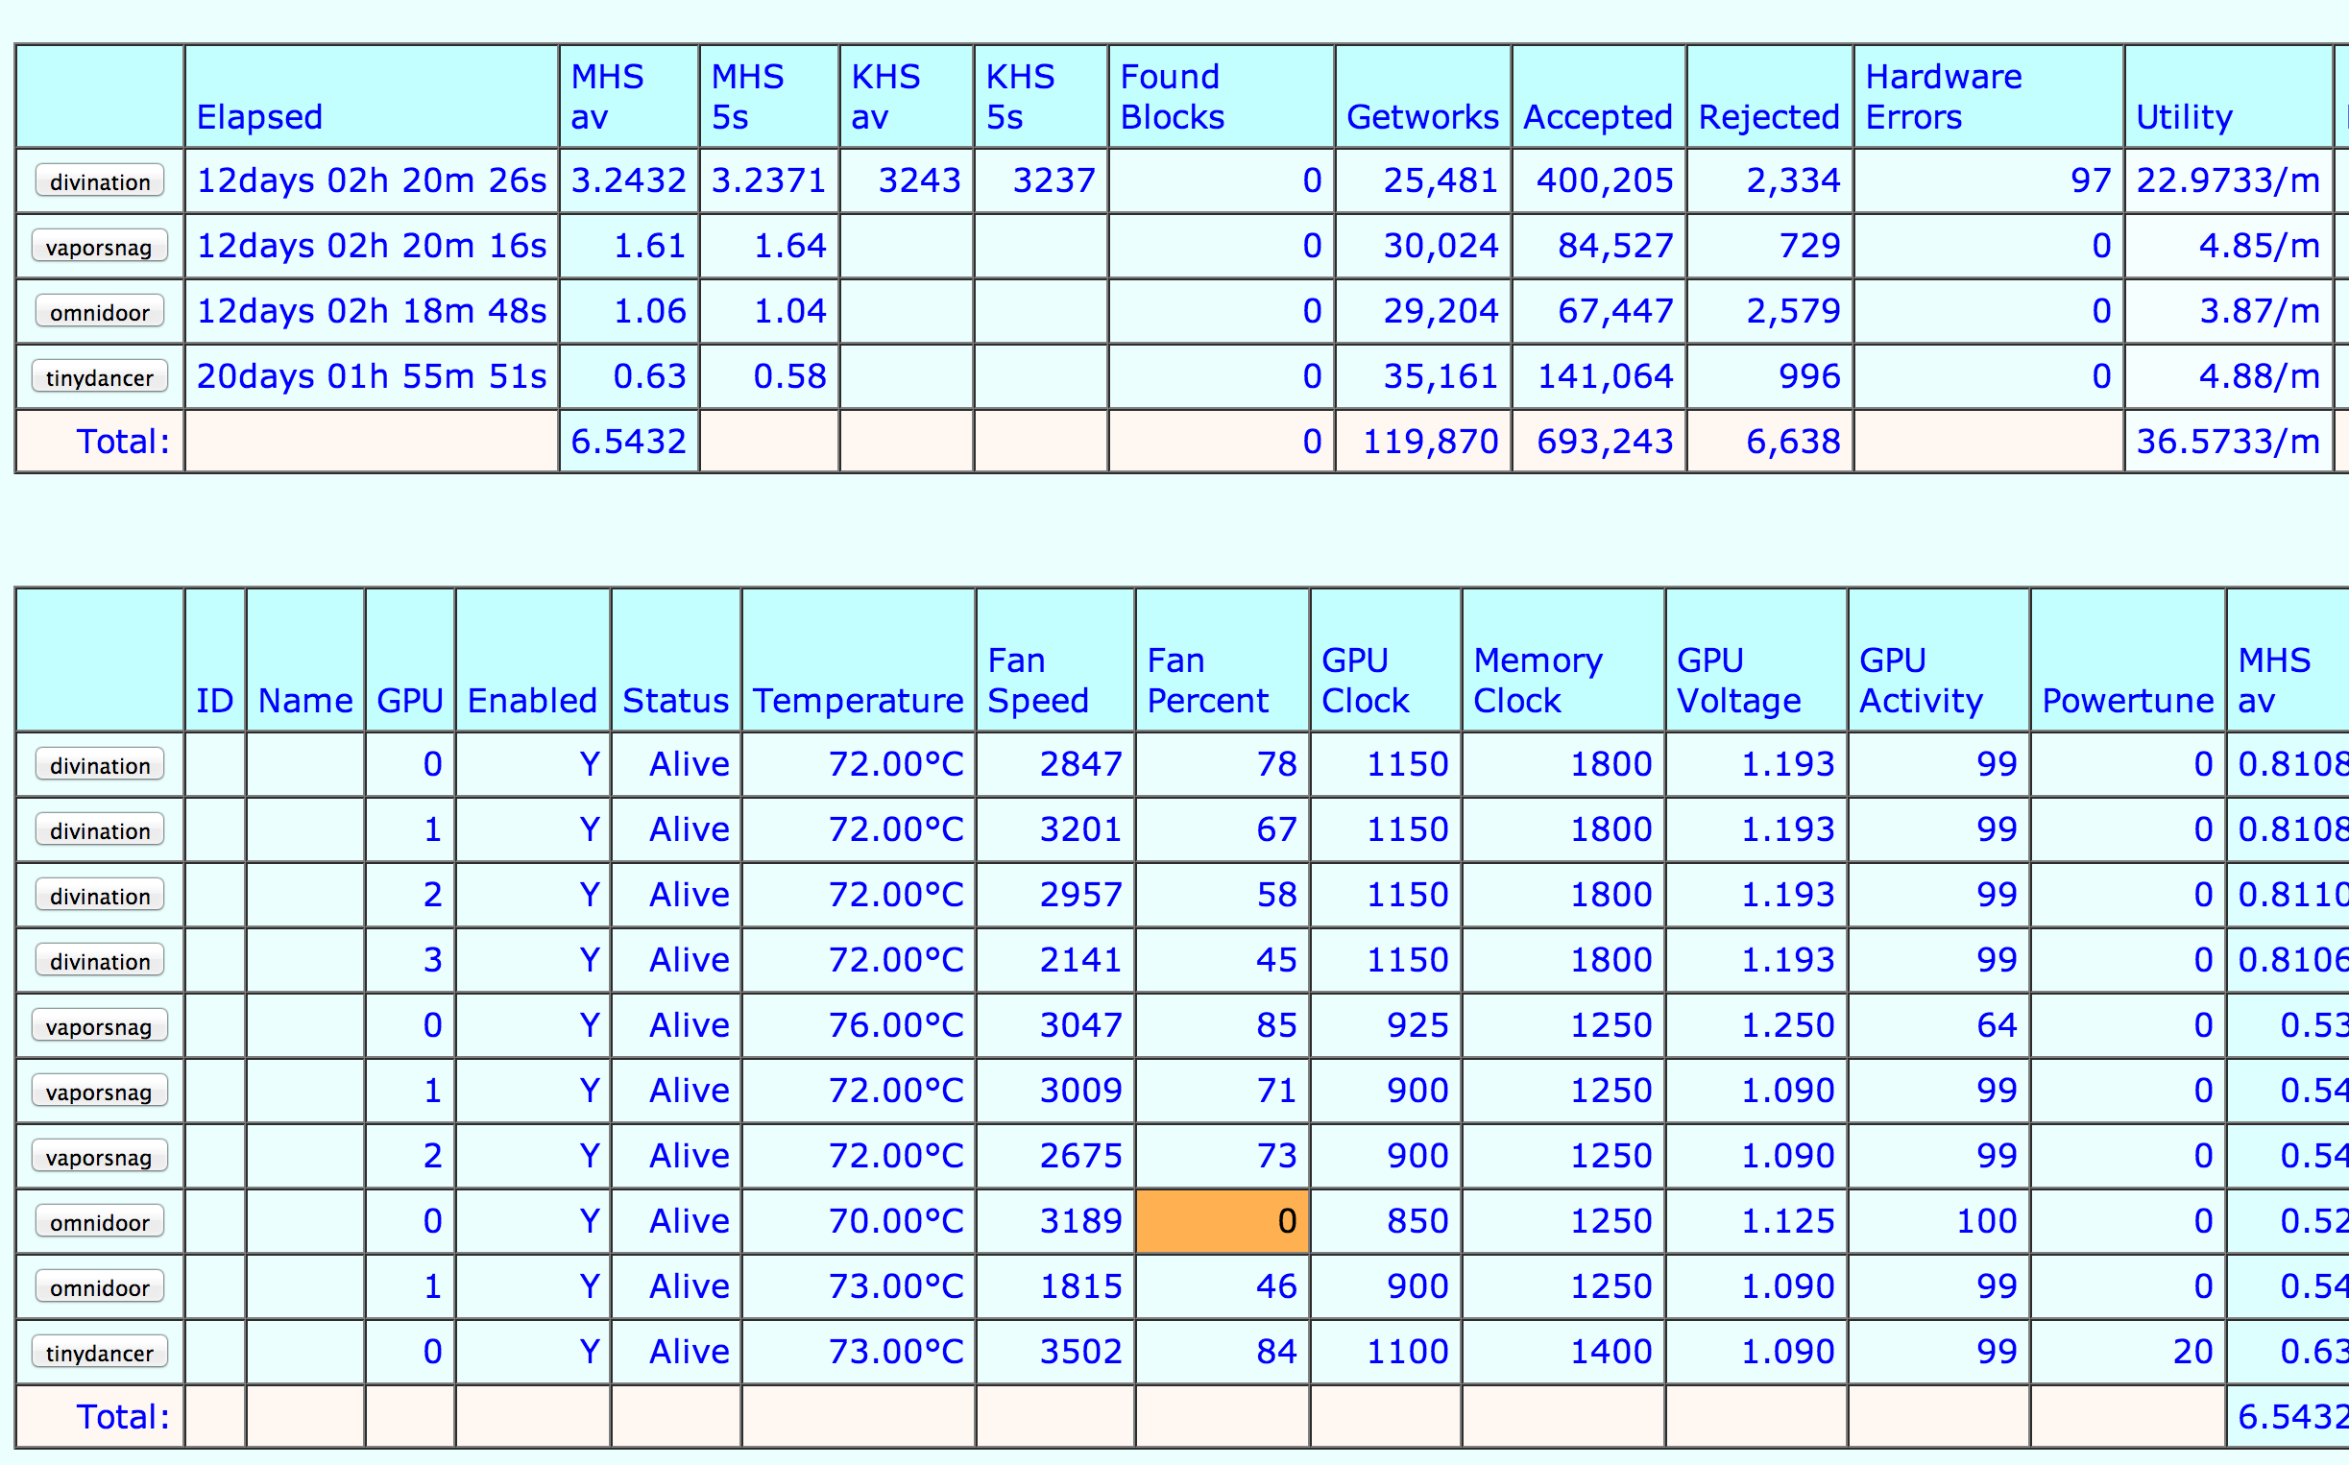Click the Powertune column header
Screen dimensions: 2349x1465
coord(2128,660)
